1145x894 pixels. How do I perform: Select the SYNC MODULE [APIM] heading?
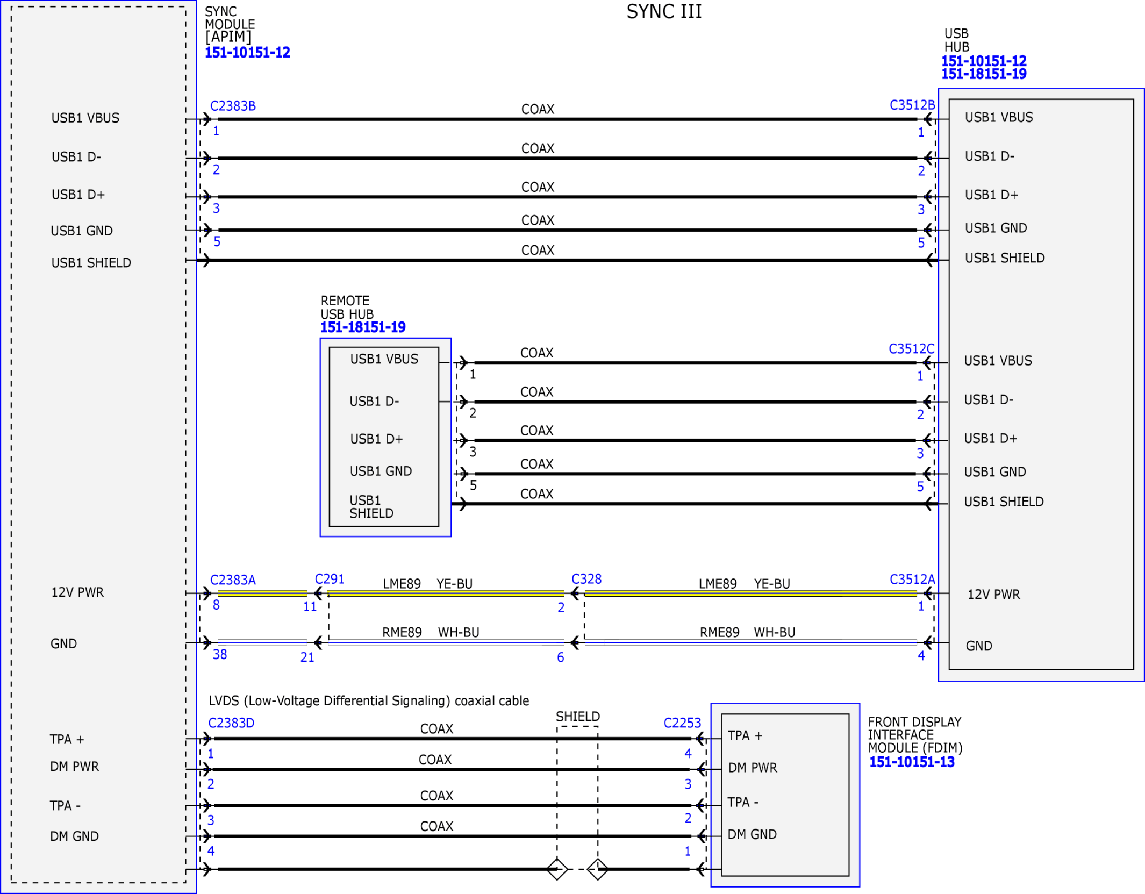(230, 24)
